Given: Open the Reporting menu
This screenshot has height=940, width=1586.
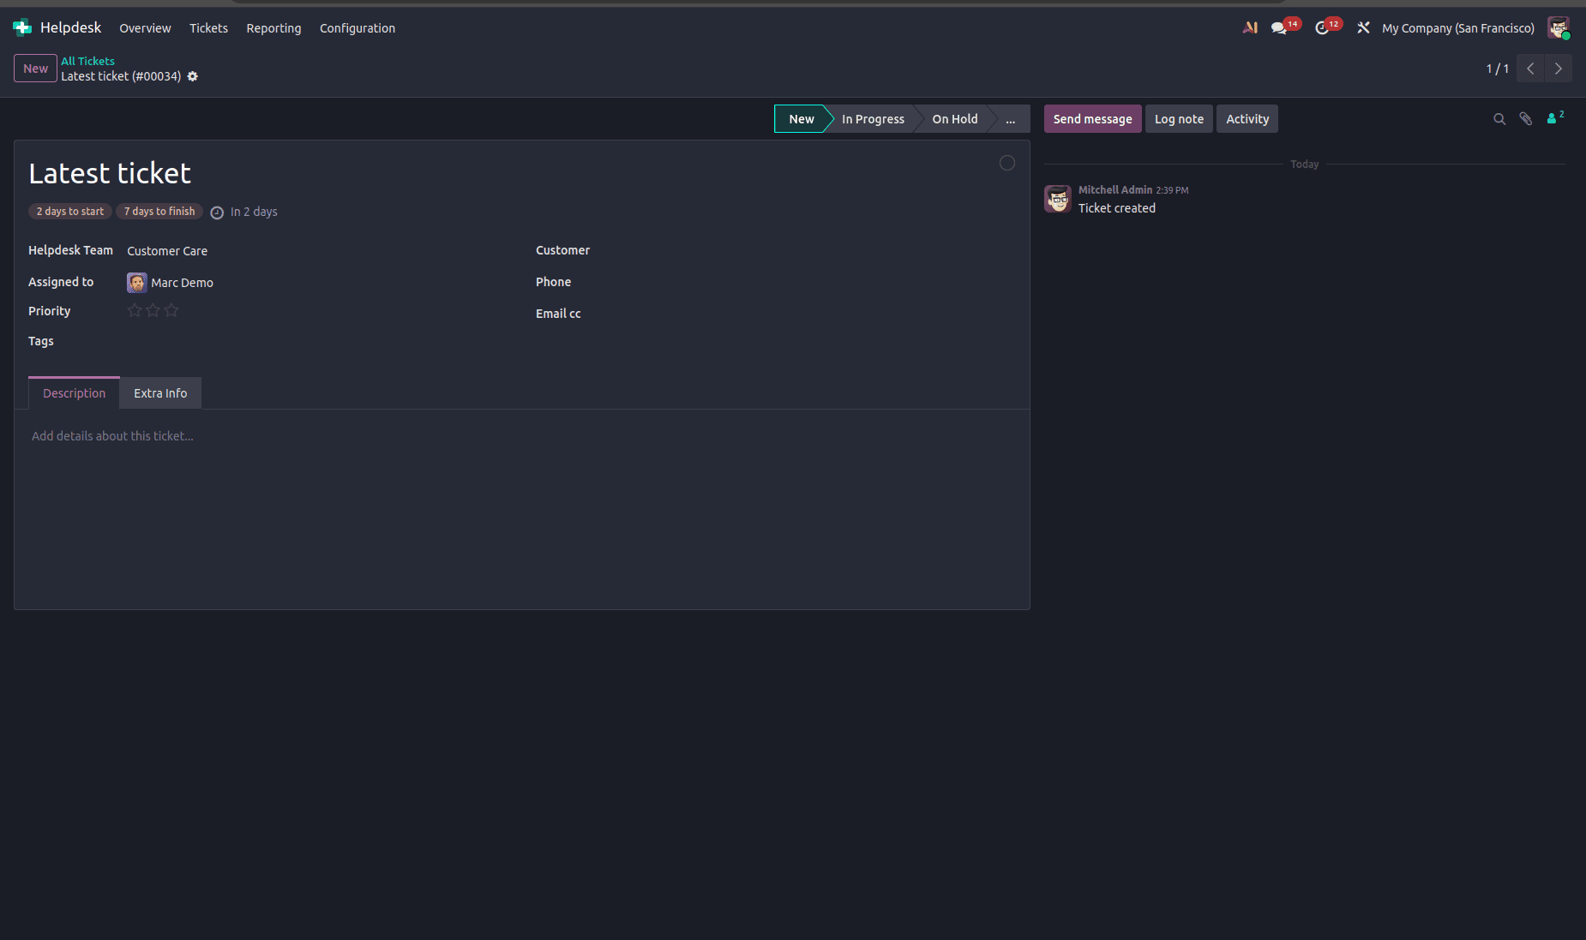Looking at the screenshot, I should click(x=273, y=28).
